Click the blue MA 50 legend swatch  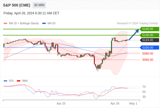point(44,23)
